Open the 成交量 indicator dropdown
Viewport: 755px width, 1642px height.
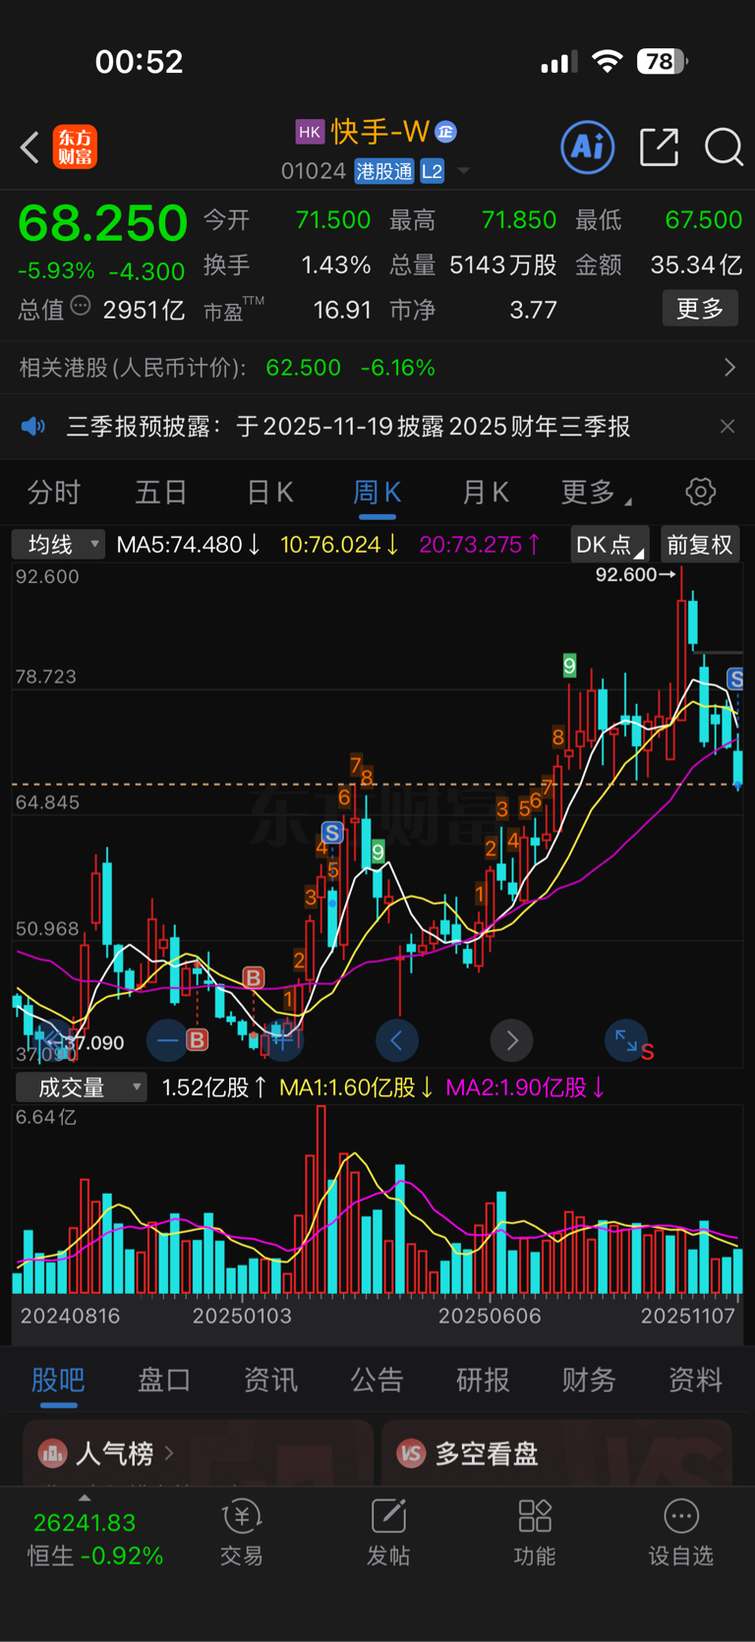click(81, 1087)
